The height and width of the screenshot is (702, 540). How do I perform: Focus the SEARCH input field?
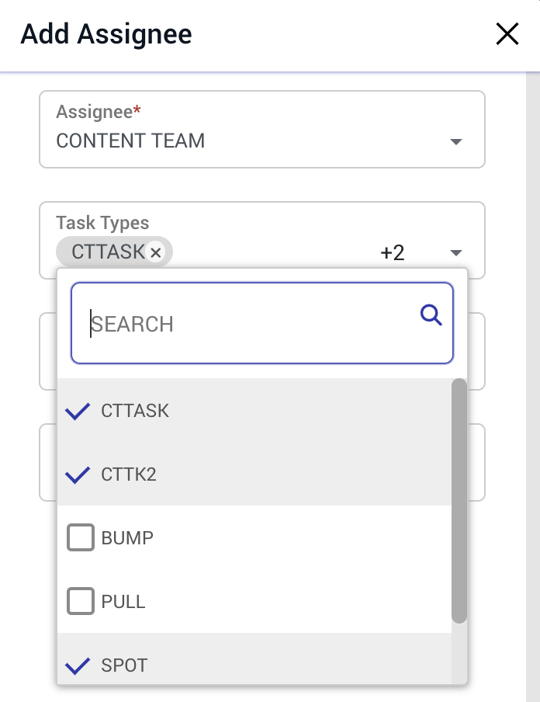click(x=248, y=324)
